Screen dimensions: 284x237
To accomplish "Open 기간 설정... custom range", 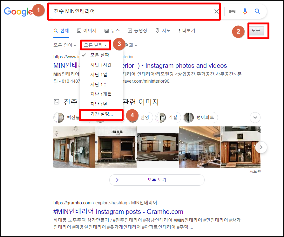I will [x=101, y=114].
